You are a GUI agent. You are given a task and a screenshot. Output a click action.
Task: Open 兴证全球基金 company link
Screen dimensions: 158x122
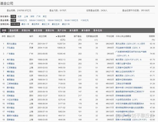pos(13,100)
